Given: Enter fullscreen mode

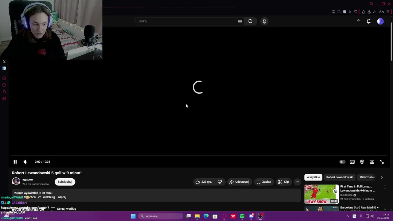Looking at the screenshot, I should [x=382, y=162].
